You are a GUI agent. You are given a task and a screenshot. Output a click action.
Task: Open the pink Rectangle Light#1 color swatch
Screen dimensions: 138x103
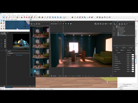point(133,63)
